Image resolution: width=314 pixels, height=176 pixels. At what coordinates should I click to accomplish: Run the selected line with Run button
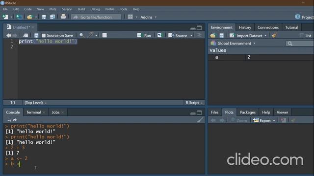[144, 36]
